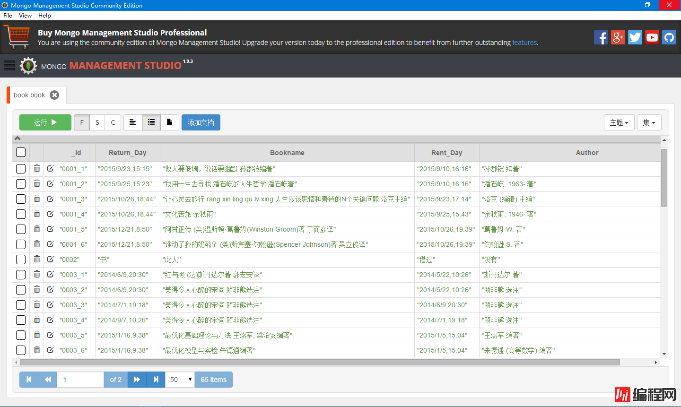The image size is (681, 407).
Task: Switch to document view icon
Action: point(170,122)
